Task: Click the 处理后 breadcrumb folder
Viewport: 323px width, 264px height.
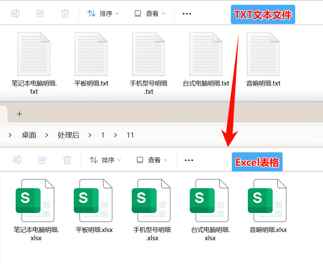Action: 68,135
